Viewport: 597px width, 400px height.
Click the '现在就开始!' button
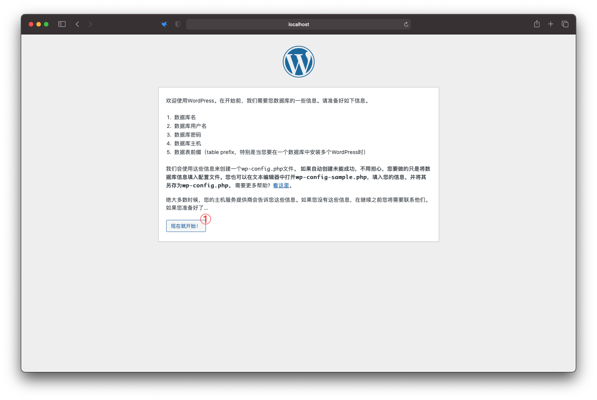click(x=185, y=226)
